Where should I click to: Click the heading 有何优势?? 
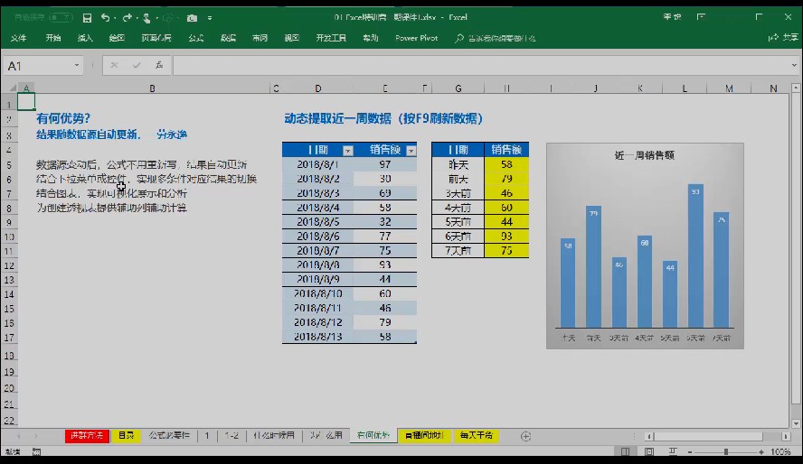63,118
